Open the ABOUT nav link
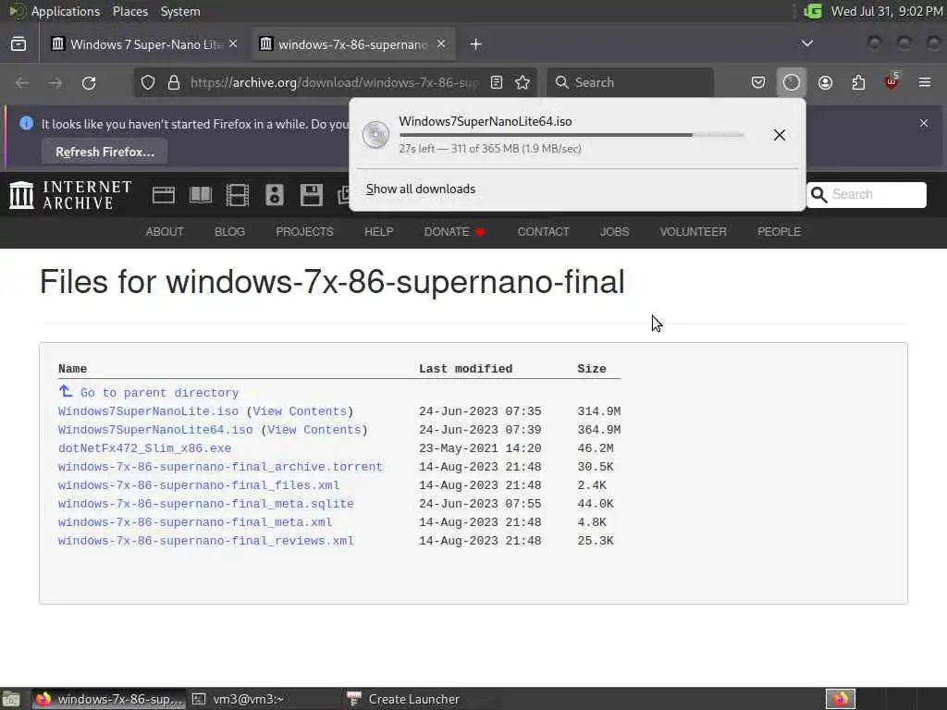 point(165,232)
